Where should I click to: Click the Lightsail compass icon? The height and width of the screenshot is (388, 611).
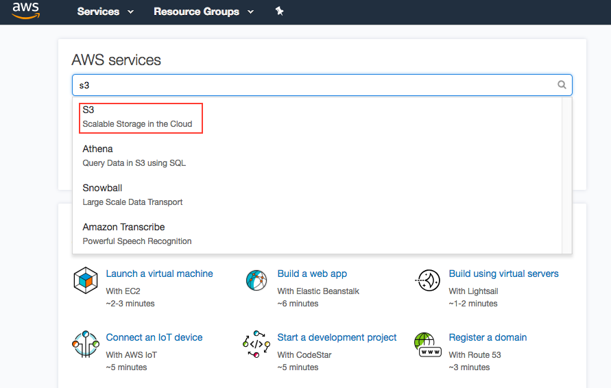(428, 280)
